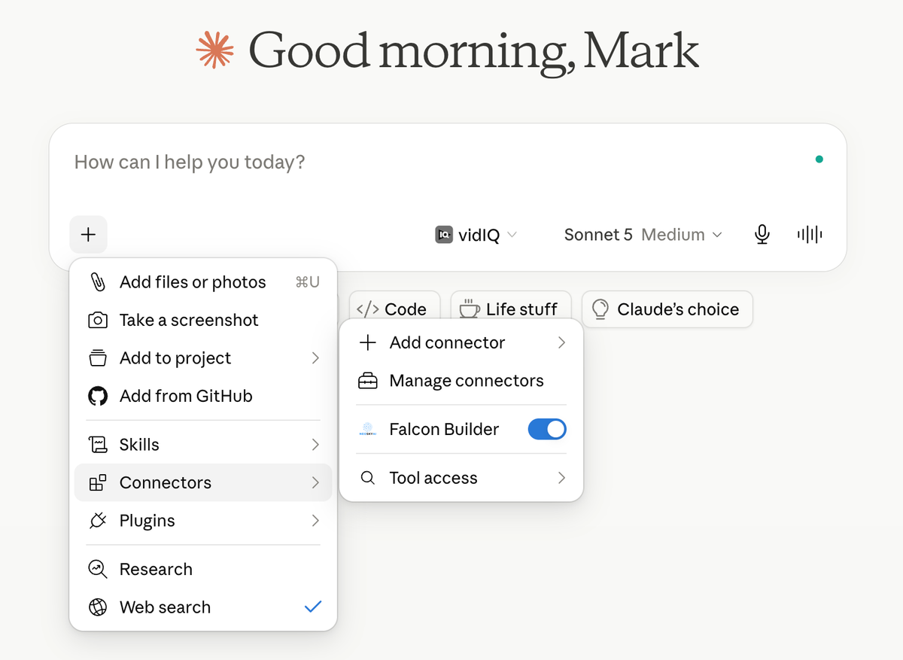Choose Take a screenshot
This screenshot has width=903, height=660.
pyautogui.click(x=203, y=321)
